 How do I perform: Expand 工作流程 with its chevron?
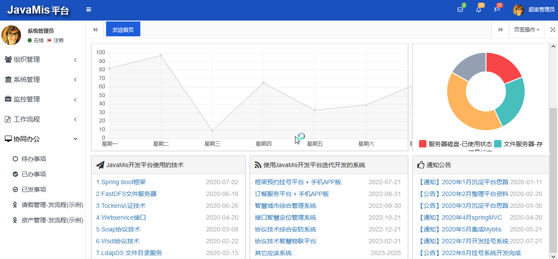pos(75,119)
